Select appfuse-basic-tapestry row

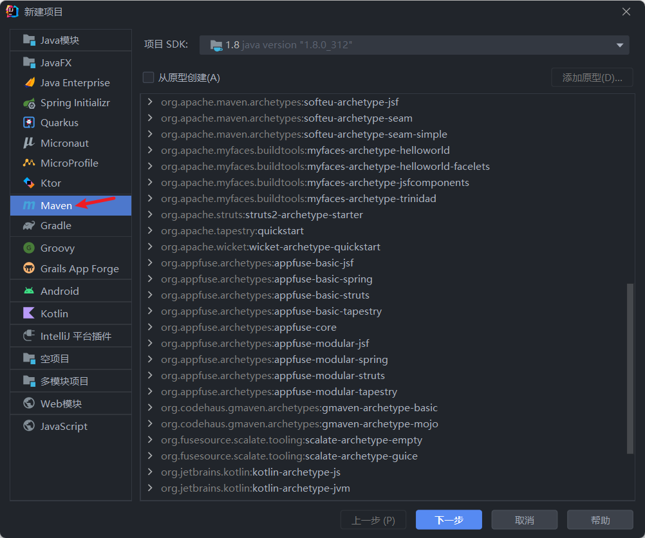click(387, 311)
